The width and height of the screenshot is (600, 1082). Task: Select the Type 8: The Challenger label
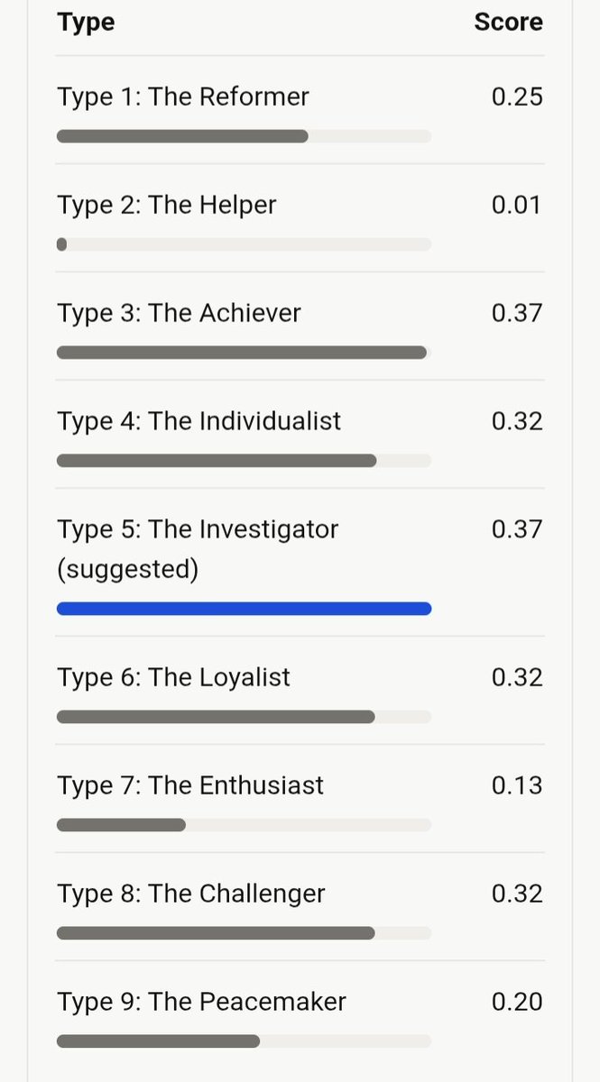pos(191,894)
